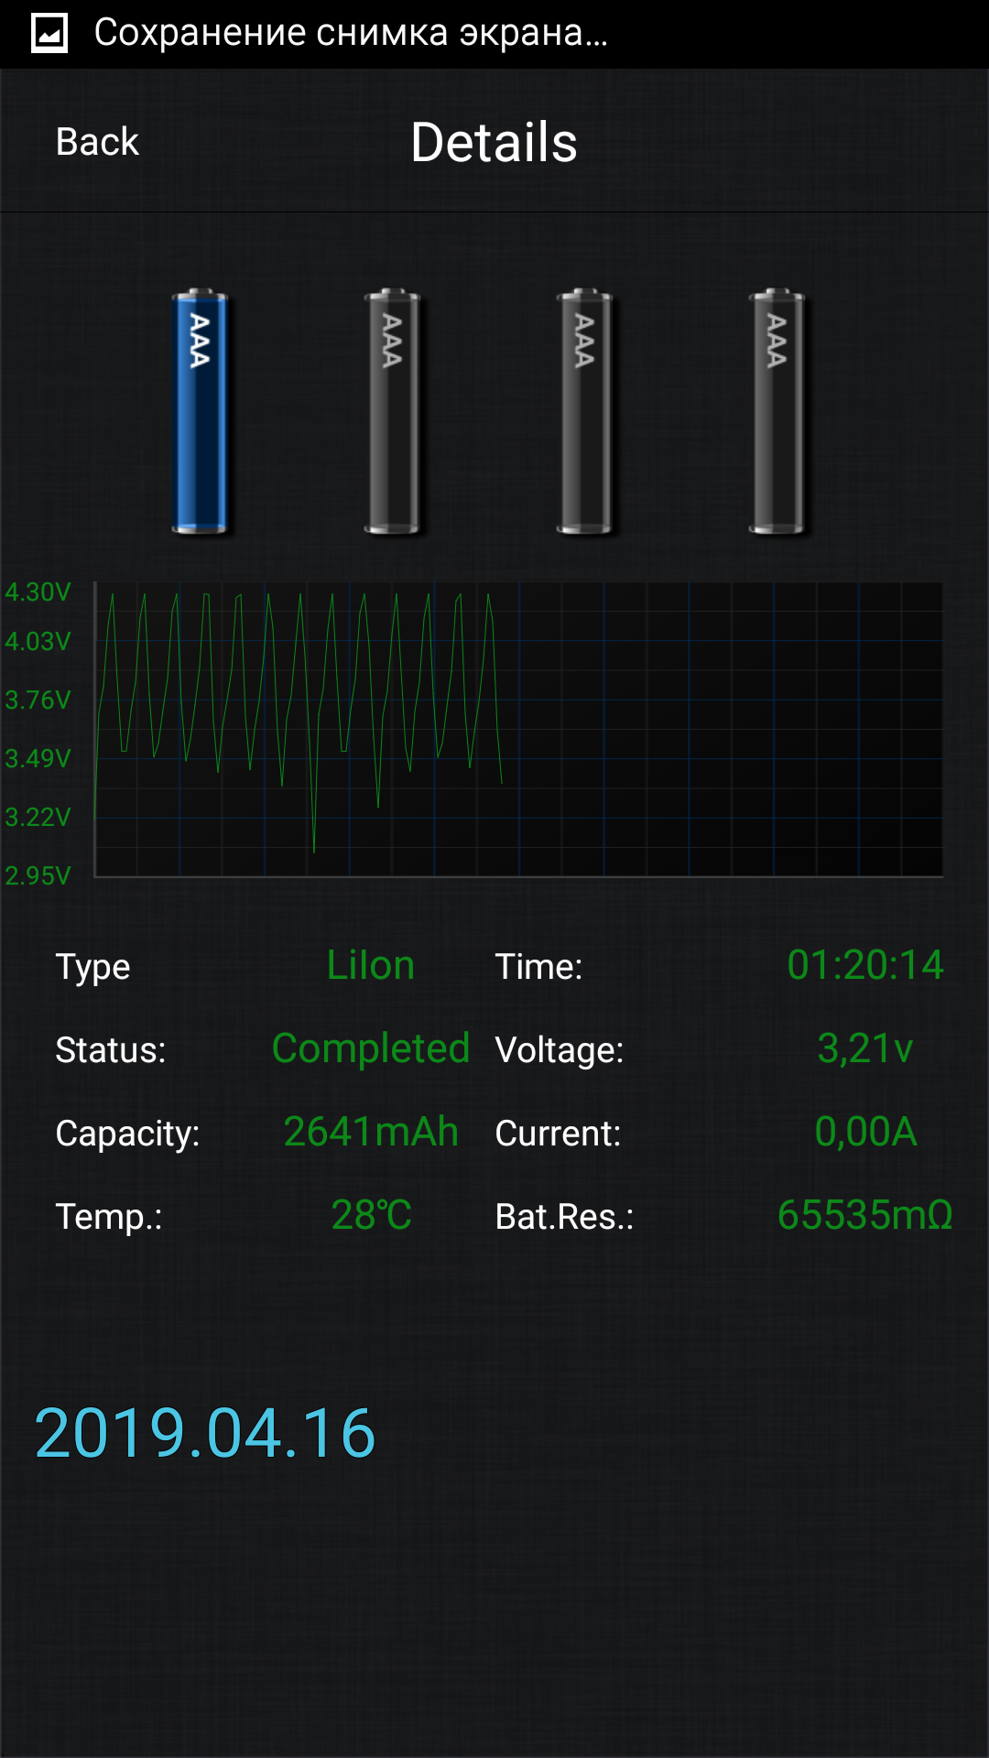Viewport: 989px width, 1758px height.
Task: Tap the 01:20:14 time value
Action: [x=865, y=965]
